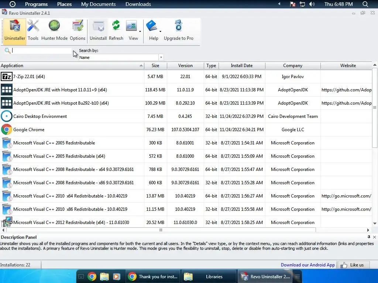The height and width of the screenshot is (283, 378).
Task: Pin the Description Panel
Action: pyautogui.click(x=369, y=237)
